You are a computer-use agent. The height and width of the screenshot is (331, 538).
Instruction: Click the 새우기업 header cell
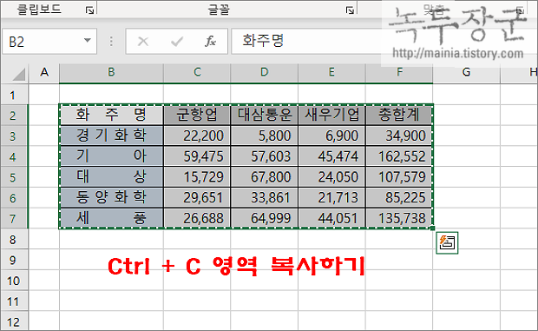click(x=331, y=115)
